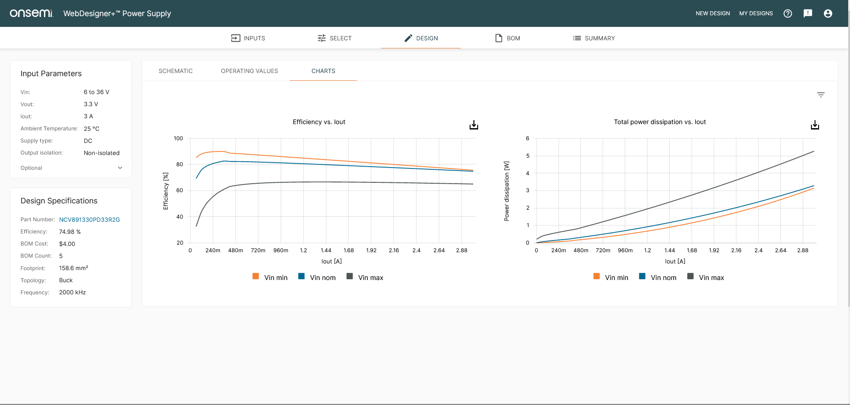This screenshot has height=405, width=850.
Task: Toggle Vin min series in Efficiency chart
Action: tap(270, 277)
